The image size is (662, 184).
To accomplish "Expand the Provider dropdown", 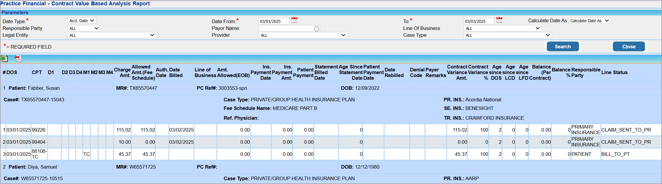I will click(x=303, y=35).
